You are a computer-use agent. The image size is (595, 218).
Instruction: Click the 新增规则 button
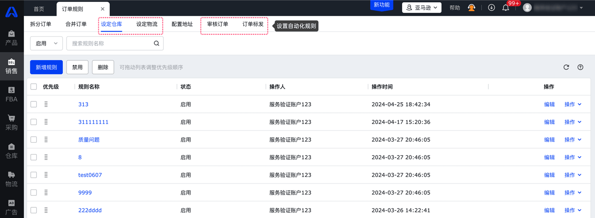(46, 67)
